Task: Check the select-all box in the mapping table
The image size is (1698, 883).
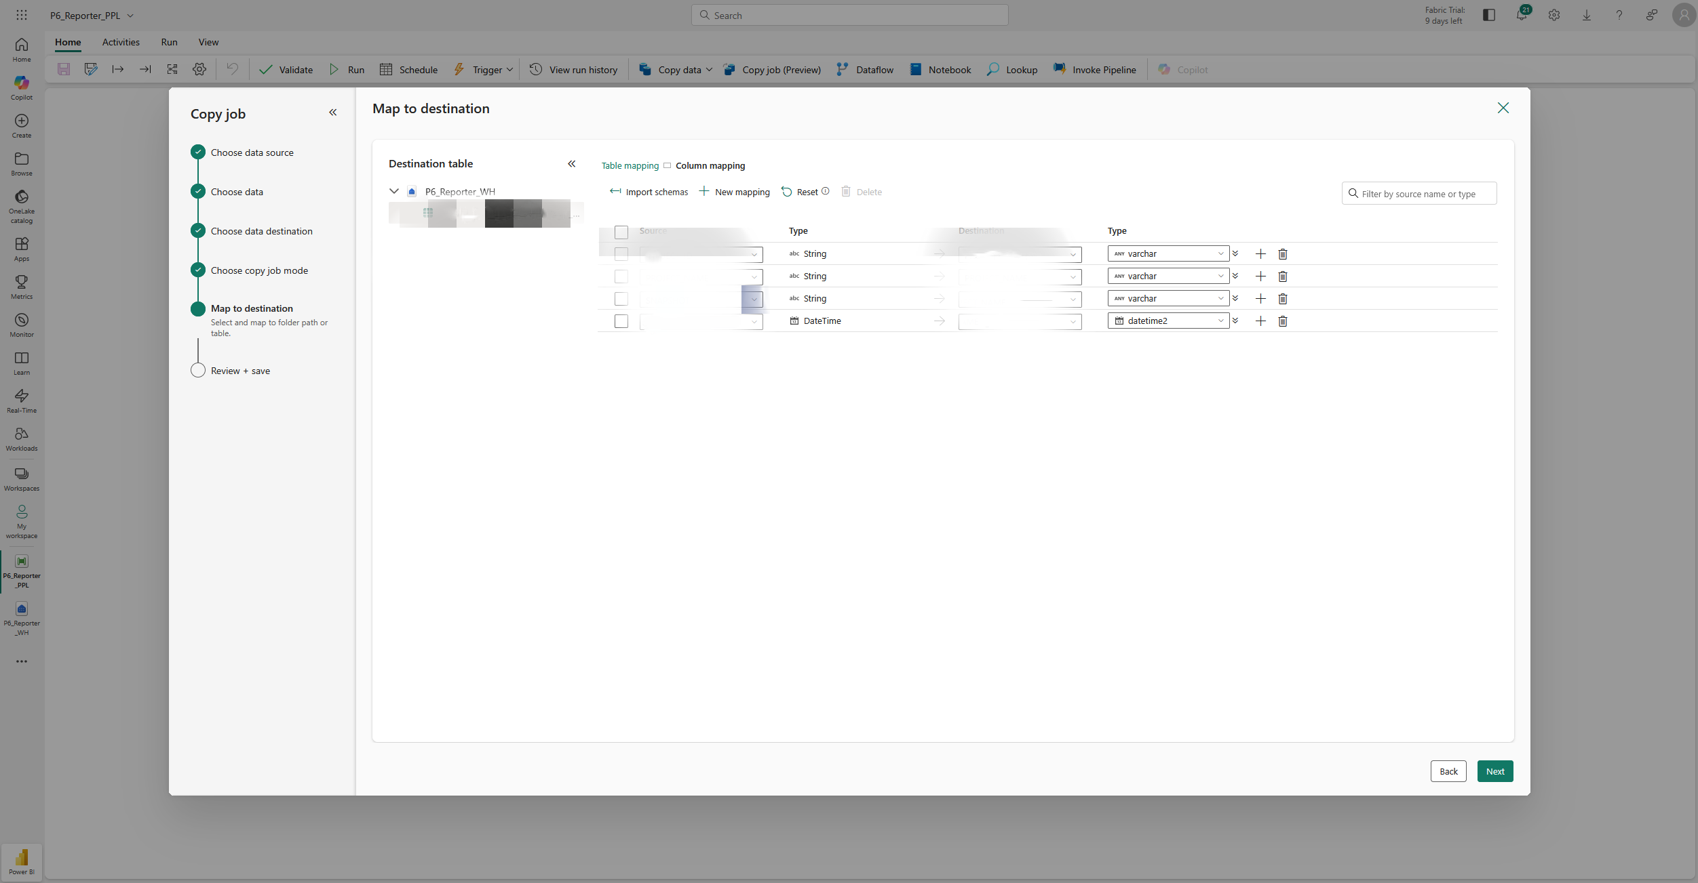Action: point(621,232)
